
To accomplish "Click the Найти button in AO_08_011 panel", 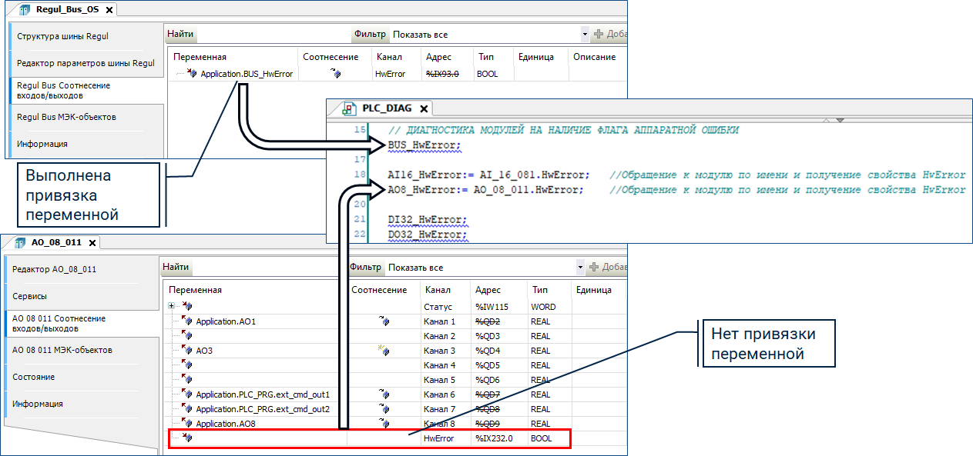I will [176, 268].
